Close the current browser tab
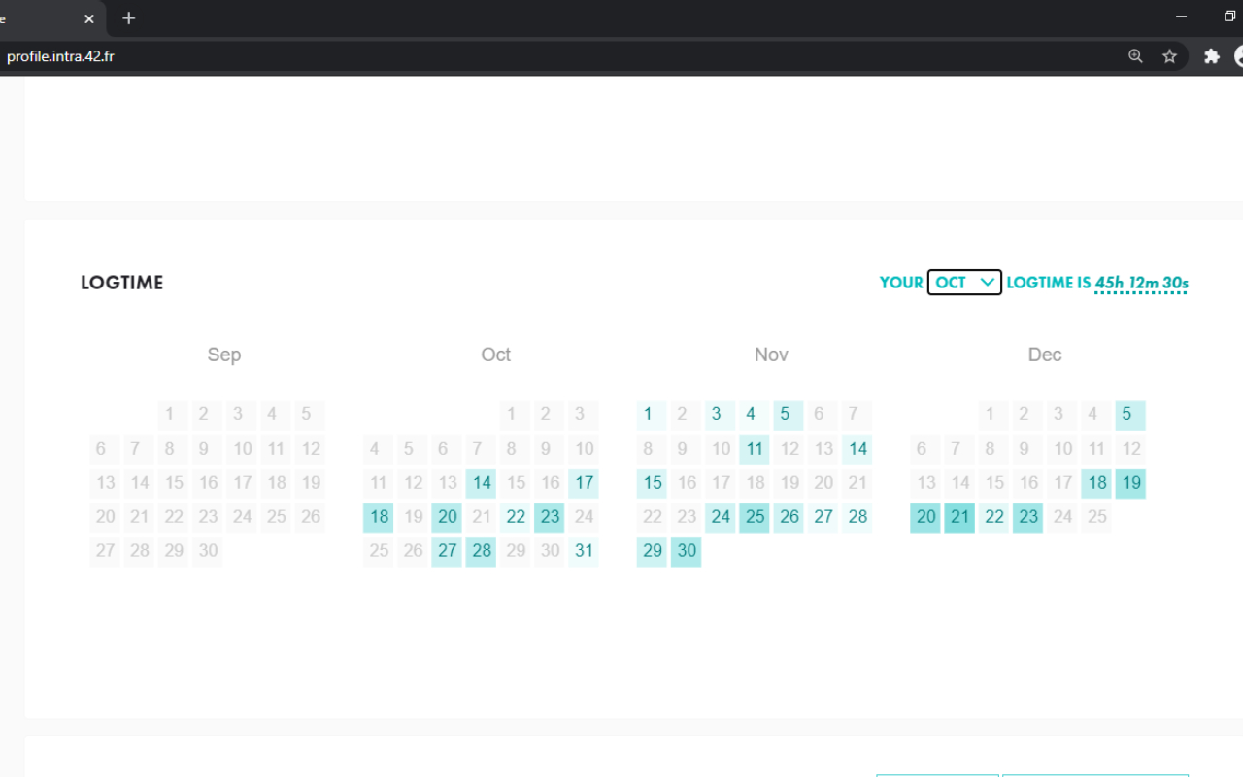The width and height of the screenshot is (1243, 777). tap(89, 18)
